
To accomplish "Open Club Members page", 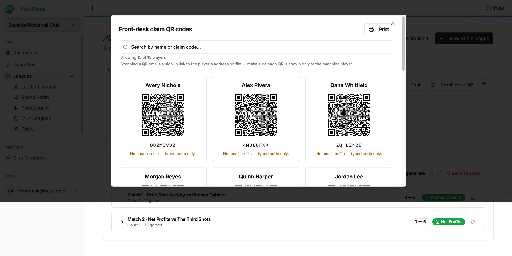I will pyautogui.click(x=29, y=158).
